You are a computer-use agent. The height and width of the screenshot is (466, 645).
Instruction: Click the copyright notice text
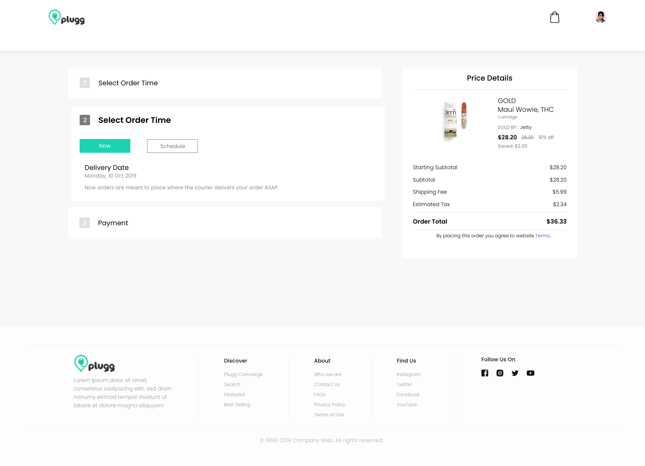321,440
